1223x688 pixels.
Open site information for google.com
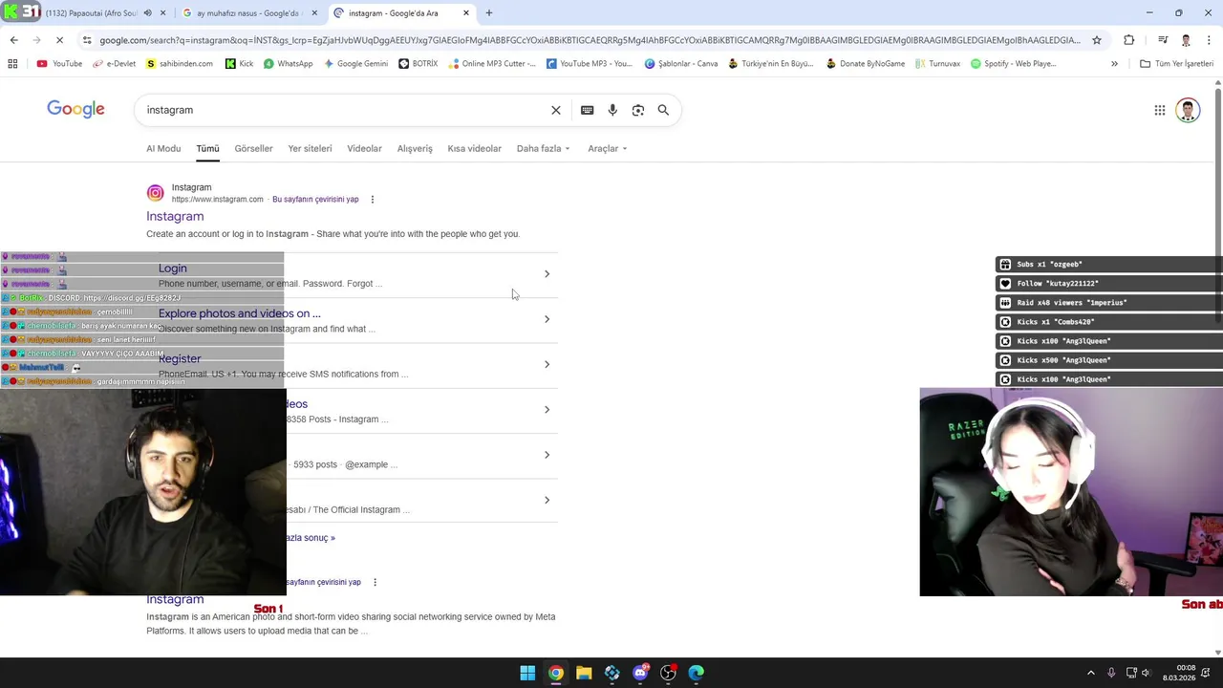87,40
